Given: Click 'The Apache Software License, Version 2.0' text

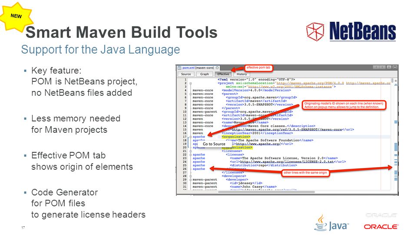Looking at the screenshot, I should point(283,158).
